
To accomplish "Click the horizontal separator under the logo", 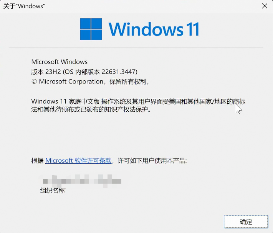I will coord(136,47).
